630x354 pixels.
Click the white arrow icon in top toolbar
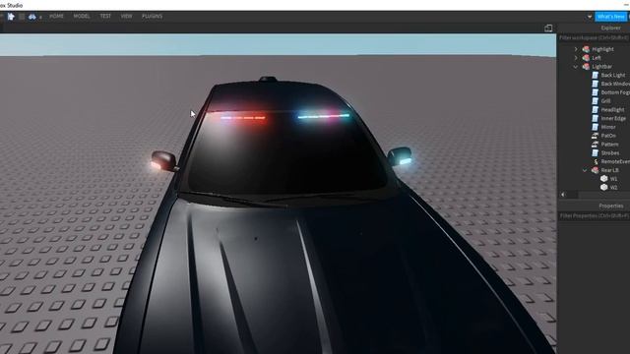[11, 16]
